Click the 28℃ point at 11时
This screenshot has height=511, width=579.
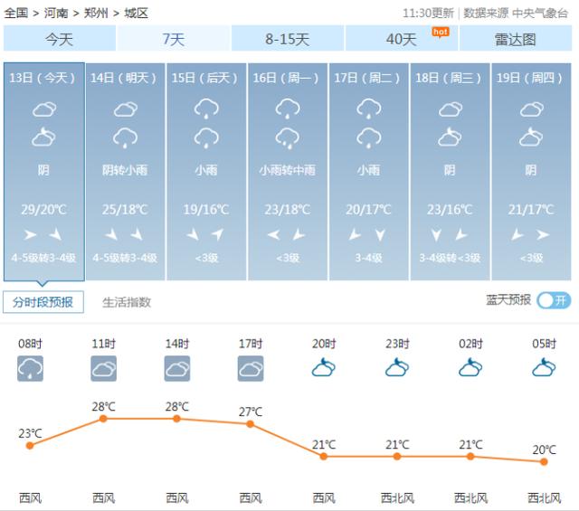103,419
